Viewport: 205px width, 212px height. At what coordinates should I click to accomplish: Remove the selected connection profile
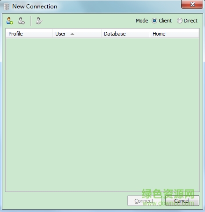(x=22, y=21)
